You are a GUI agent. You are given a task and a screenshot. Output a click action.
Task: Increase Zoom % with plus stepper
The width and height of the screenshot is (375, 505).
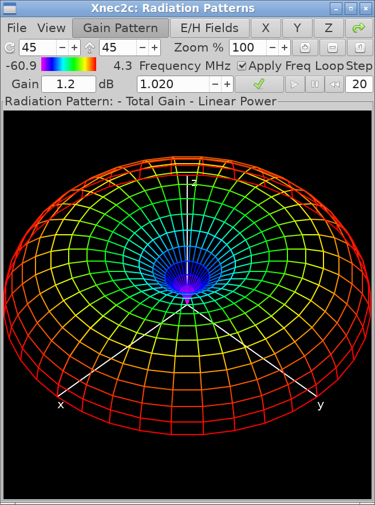(x=285, y=48)
